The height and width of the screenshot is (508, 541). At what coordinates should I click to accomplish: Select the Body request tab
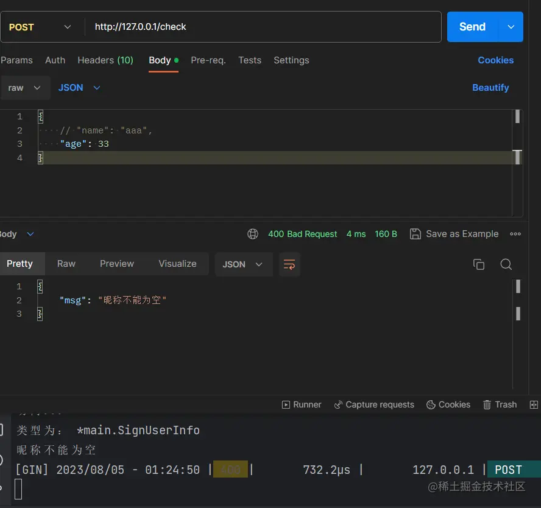pos(163,60)
